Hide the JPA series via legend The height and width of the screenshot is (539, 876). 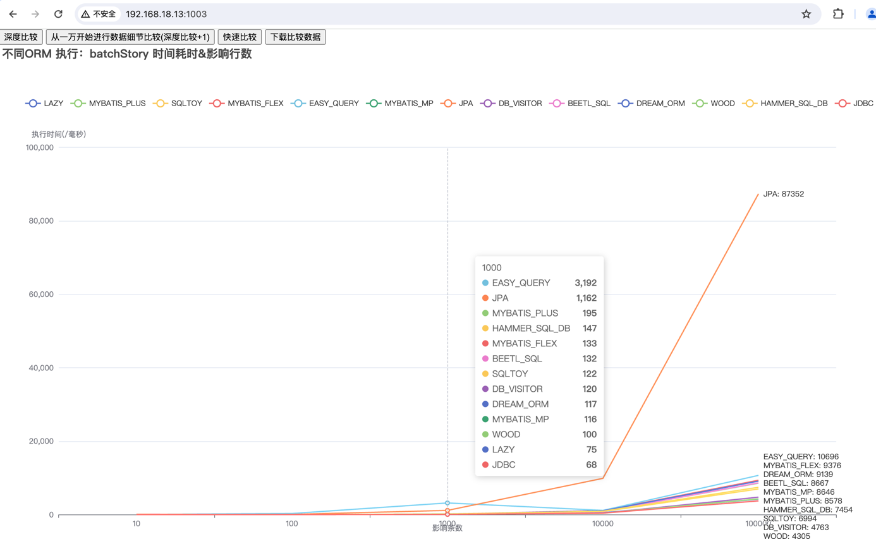point(457,103)
